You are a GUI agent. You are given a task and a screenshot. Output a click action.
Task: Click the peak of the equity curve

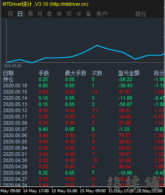[x=97, y=45]
